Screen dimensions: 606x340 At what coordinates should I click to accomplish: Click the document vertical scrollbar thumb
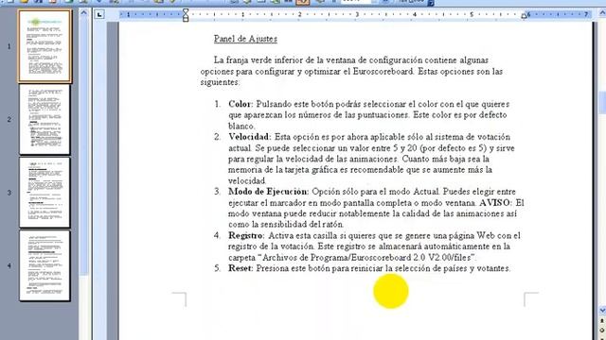pyautogui.click(x=602, y=103)
